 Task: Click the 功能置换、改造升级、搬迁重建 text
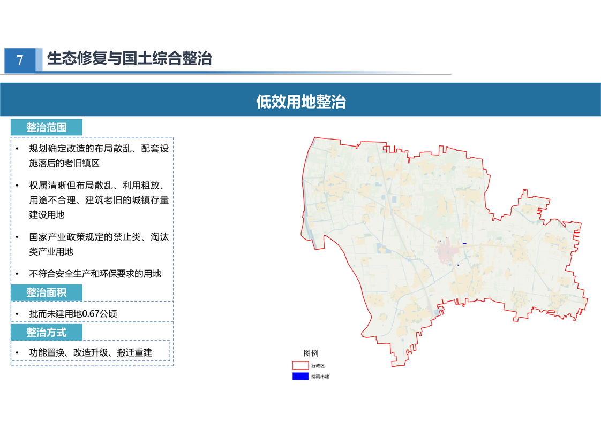[91, 352]
